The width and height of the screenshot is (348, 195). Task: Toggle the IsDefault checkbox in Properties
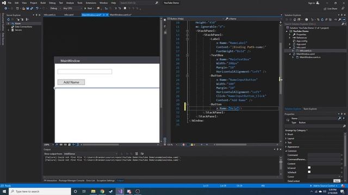tap(309, 172)
